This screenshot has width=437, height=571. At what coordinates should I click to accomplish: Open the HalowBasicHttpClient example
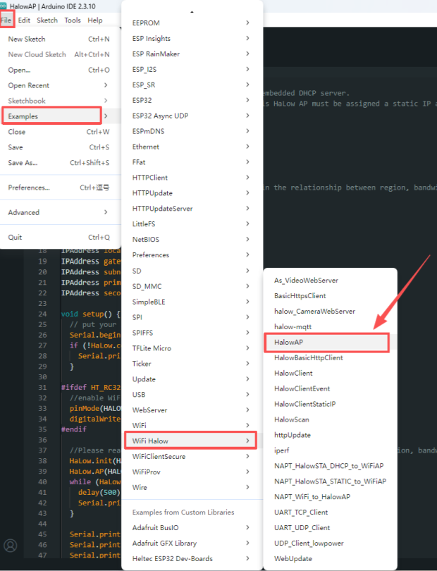coord(330,357)
